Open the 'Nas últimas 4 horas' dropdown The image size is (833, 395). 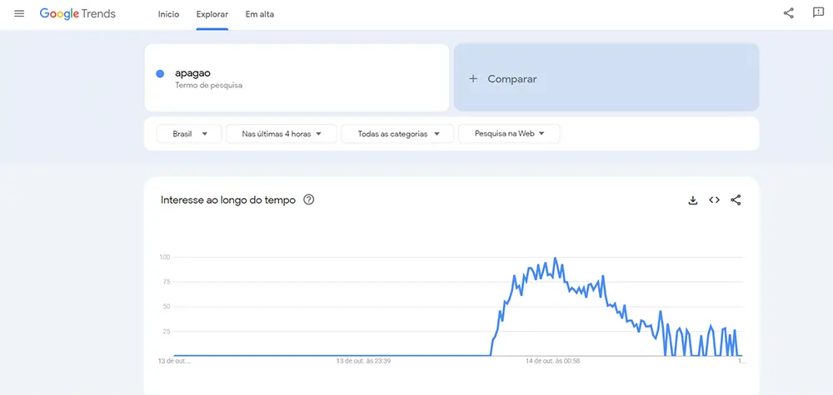click(x=281, y=134)
